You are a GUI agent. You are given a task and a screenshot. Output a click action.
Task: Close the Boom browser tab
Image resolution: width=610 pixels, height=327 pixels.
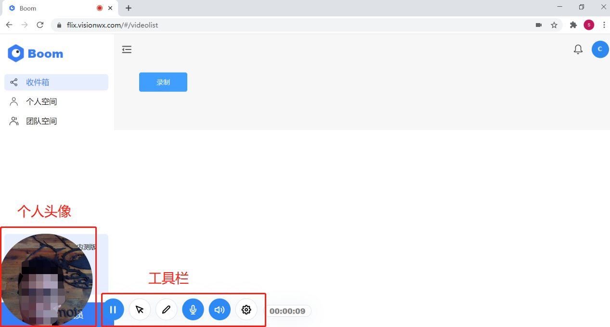point(111,8)
